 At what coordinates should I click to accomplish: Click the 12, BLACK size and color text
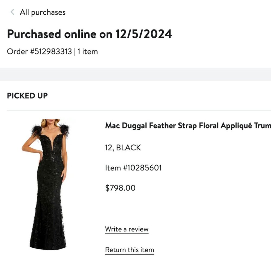point(123,148)
